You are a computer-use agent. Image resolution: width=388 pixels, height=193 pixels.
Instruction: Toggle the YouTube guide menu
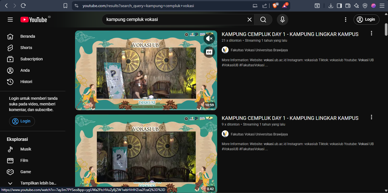point(10,20)
